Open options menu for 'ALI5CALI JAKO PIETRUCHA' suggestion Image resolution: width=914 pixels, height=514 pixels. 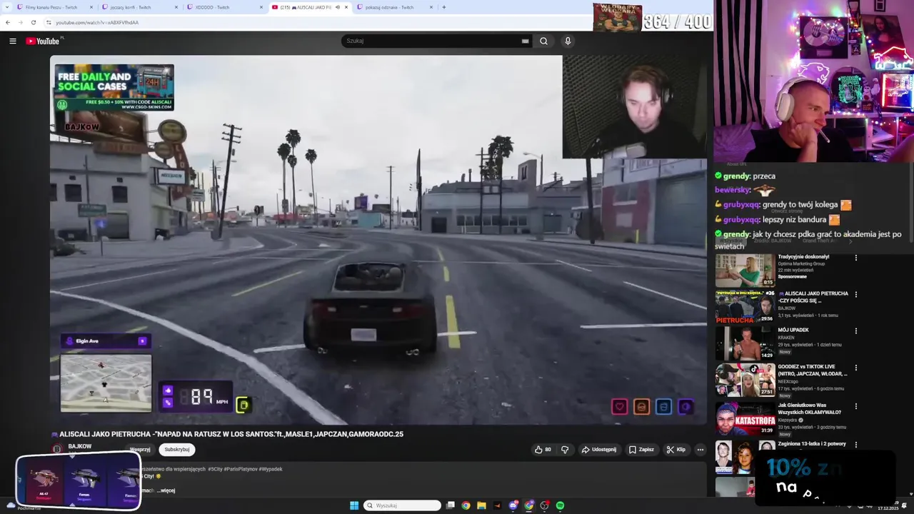855,294
